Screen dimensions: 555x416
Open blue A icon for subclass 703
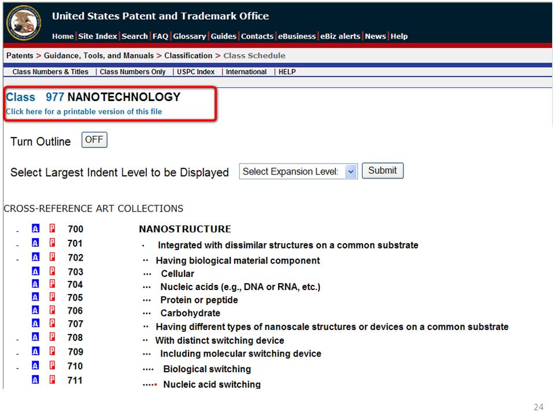[35, 272]
